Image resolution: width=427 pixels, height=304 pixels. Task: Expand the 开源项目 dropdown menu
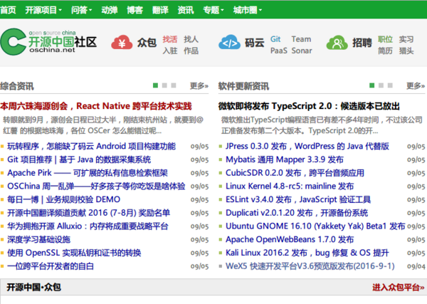(x=44, y=11)
